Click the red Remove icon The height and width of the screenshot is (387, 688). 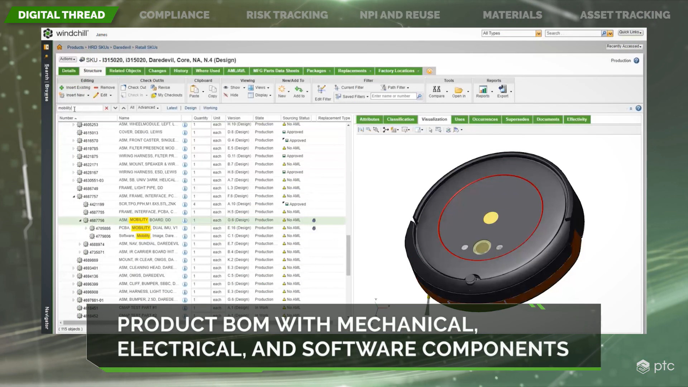pyautogui.click(x=96, y=87)
